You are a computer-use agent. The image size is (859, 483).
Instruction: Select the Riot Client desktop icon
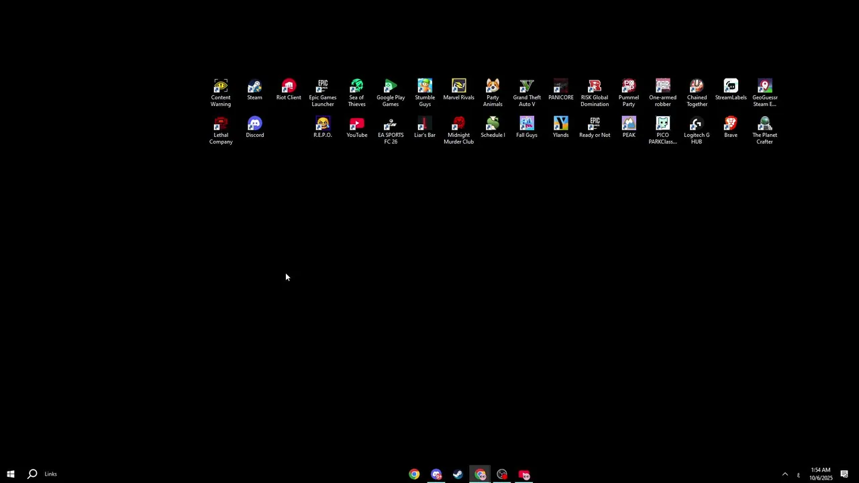[289, 90]
